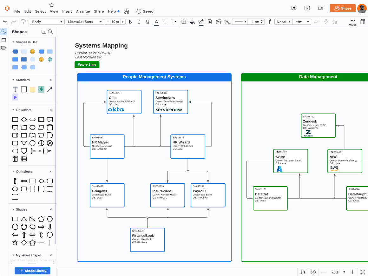Select the Fill color bucket tool
The height and width of the screenshot is (276, 368).
192,22
